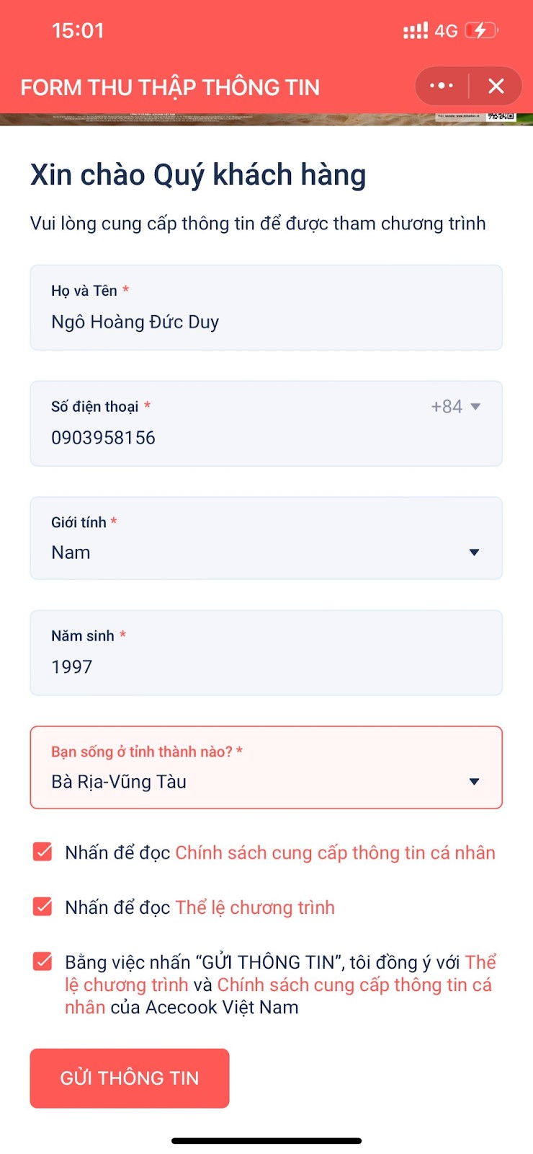This screenshot has width=533, height=1154.
Task: Tap the three-dot more options icon
Action: pos(442,87)
